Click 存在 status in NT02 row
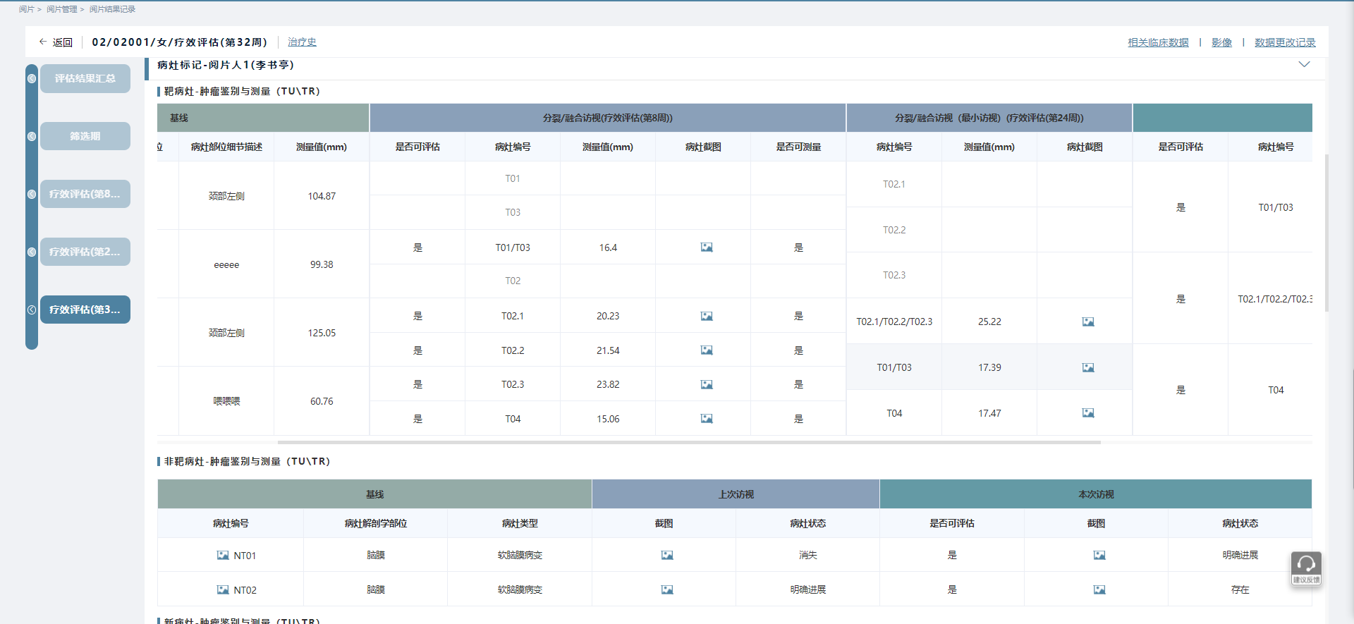This screenshot has width=1354, height=624. tap(1240, 589)
